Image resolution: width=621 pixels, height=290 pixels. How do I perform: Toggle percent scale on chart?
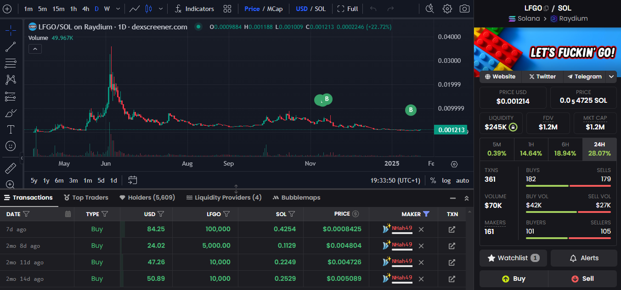pos(433,180)
